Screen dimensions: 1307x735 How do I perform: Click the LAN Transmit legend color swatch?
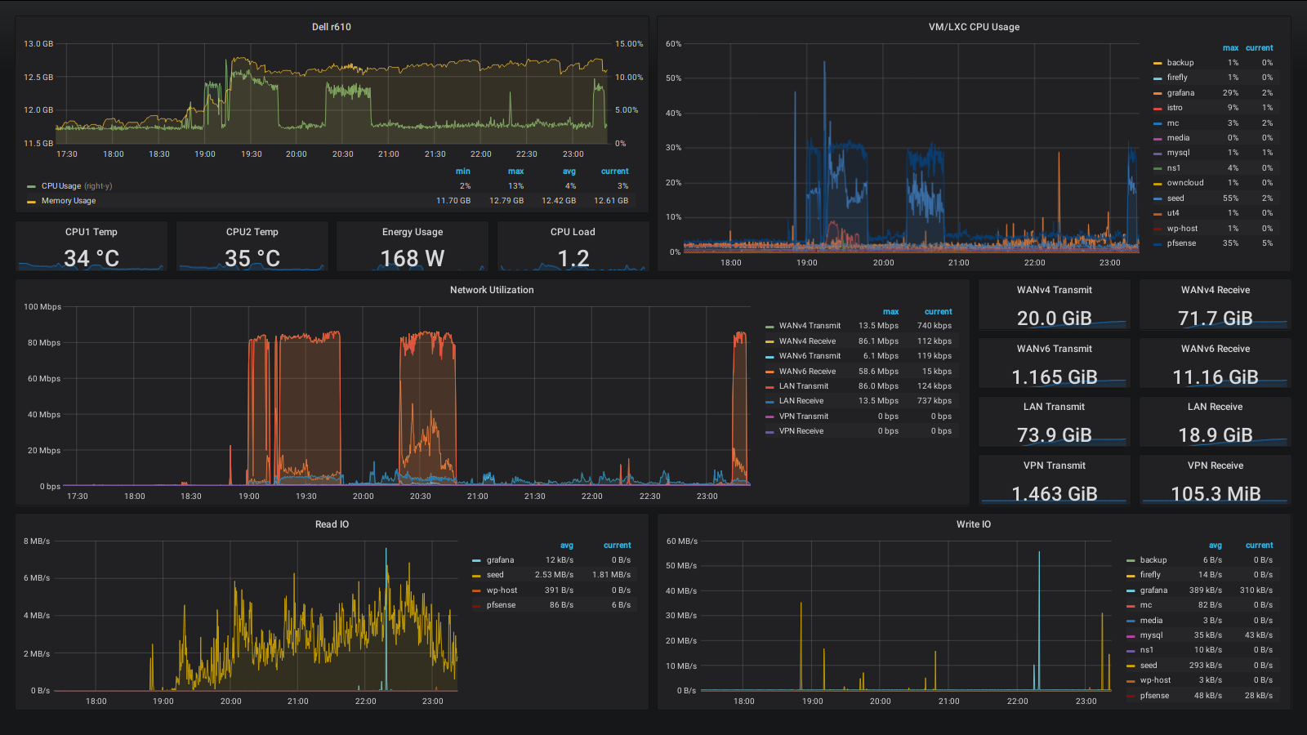click(769, 386)
